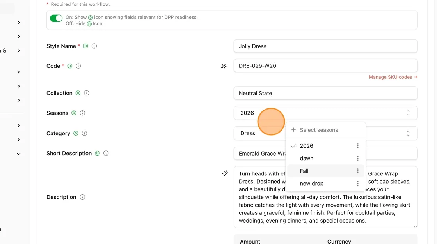Open the info icon next to Description
437x244 pixels.
point(82,197)
